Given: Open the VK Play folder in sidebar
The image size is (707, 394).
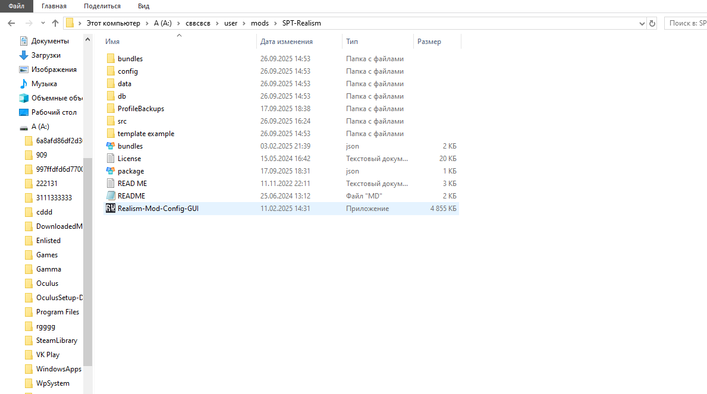Looking at the screenshot, I should pyautogui.click(x=48, y=355).
